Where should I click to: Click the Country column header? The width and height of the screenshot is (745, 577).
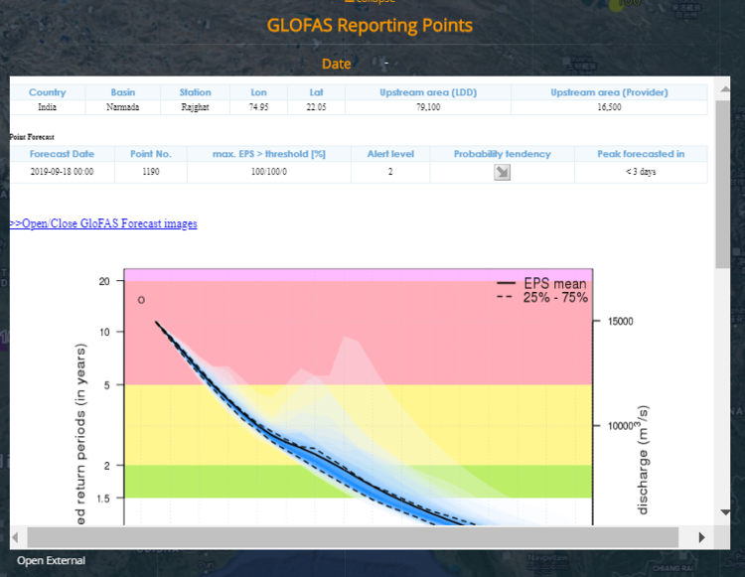[47, 92]
